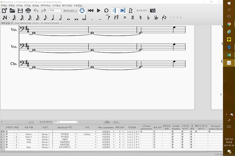The width and height of the screenshot is (235, 156).
Task: Take a screenshot with the camera icon
Action: pyautogui.click(x=153, y=10)
